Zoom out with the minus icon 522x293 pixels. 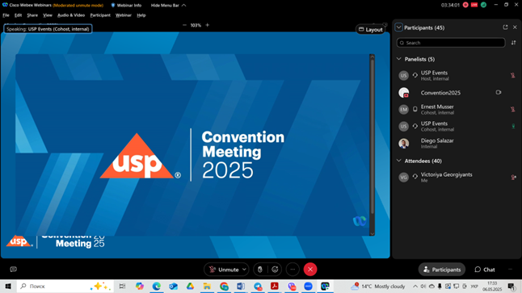pos(184,25)
